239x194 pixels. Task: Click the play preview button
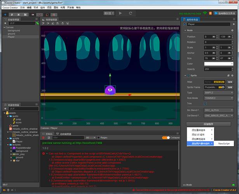tap(120, 13)
